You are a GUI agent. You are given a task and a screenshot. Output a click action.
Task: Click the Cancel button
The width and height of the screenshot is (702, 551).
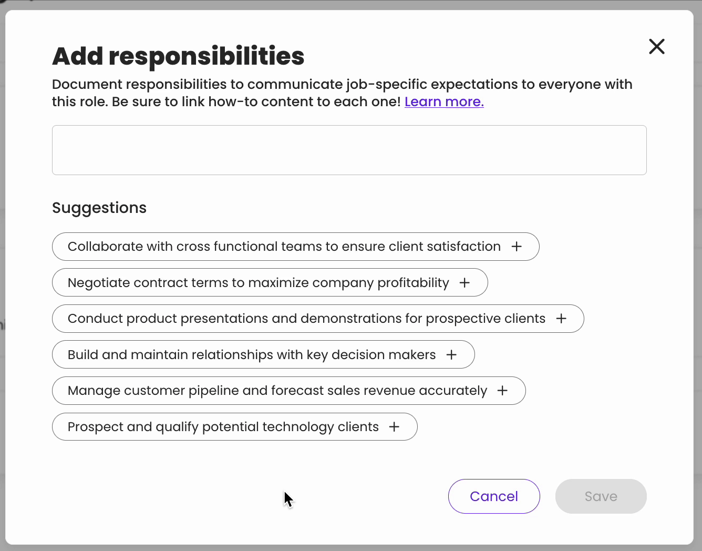tap(493, 496)
